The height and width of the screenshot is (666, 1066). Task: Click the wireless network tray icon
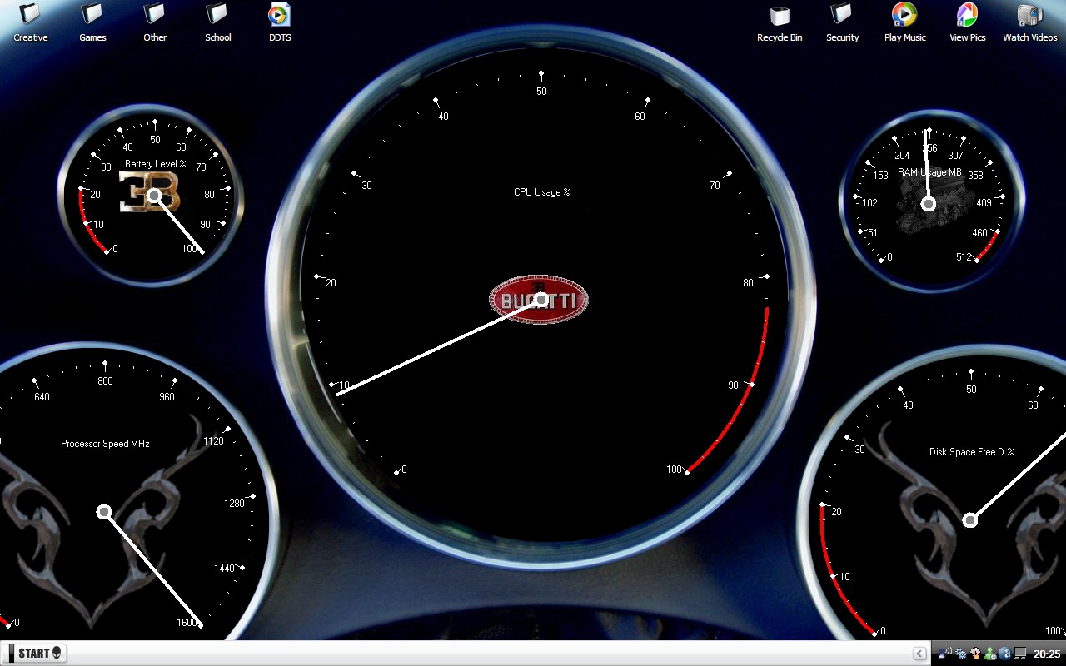(x=945, y=654)
